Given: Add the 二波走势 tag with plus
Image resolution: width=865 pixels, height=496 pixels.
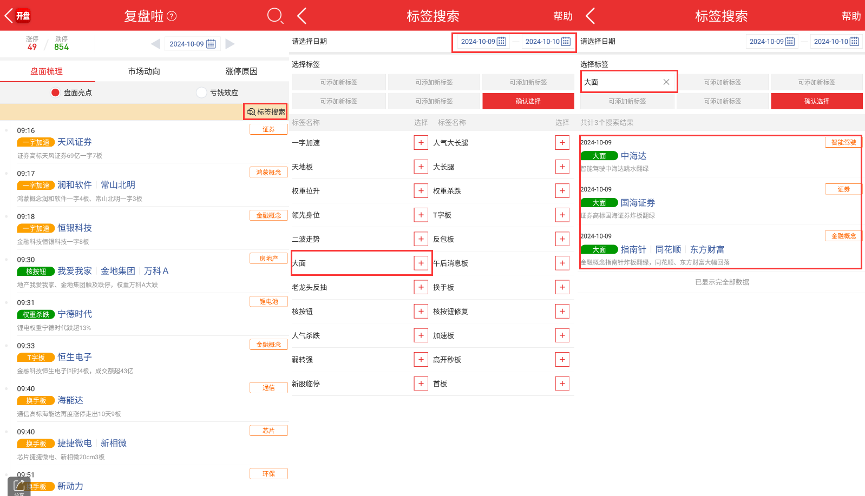Looking at the screenshot, I should [421, 239].
